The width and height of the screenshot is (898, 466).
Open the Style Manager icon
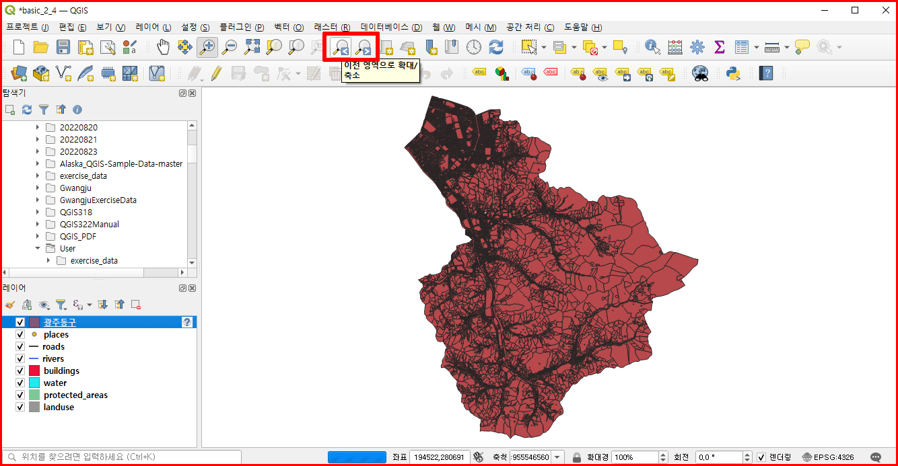coord(130,47)
